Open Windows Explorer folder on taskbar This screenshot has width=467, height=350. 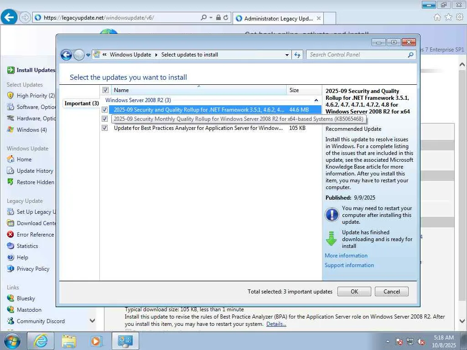(69, 341)
